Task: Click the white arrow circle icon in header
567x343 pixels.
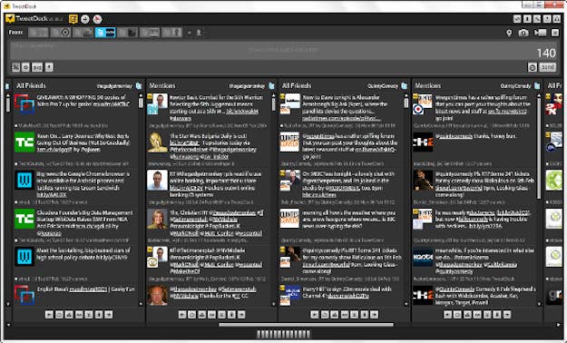Action: click(x=85, y=19)
